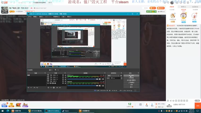Adjust the Desktop Audio volume slider

[83, 86]
